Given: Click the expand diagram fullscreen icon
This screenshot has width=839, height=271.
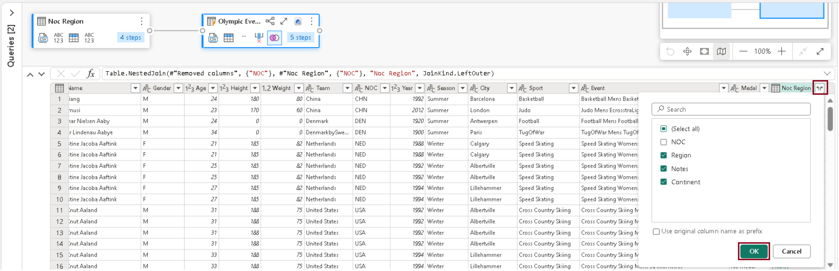Looking at the screenshot, I should tap(820, 51).
